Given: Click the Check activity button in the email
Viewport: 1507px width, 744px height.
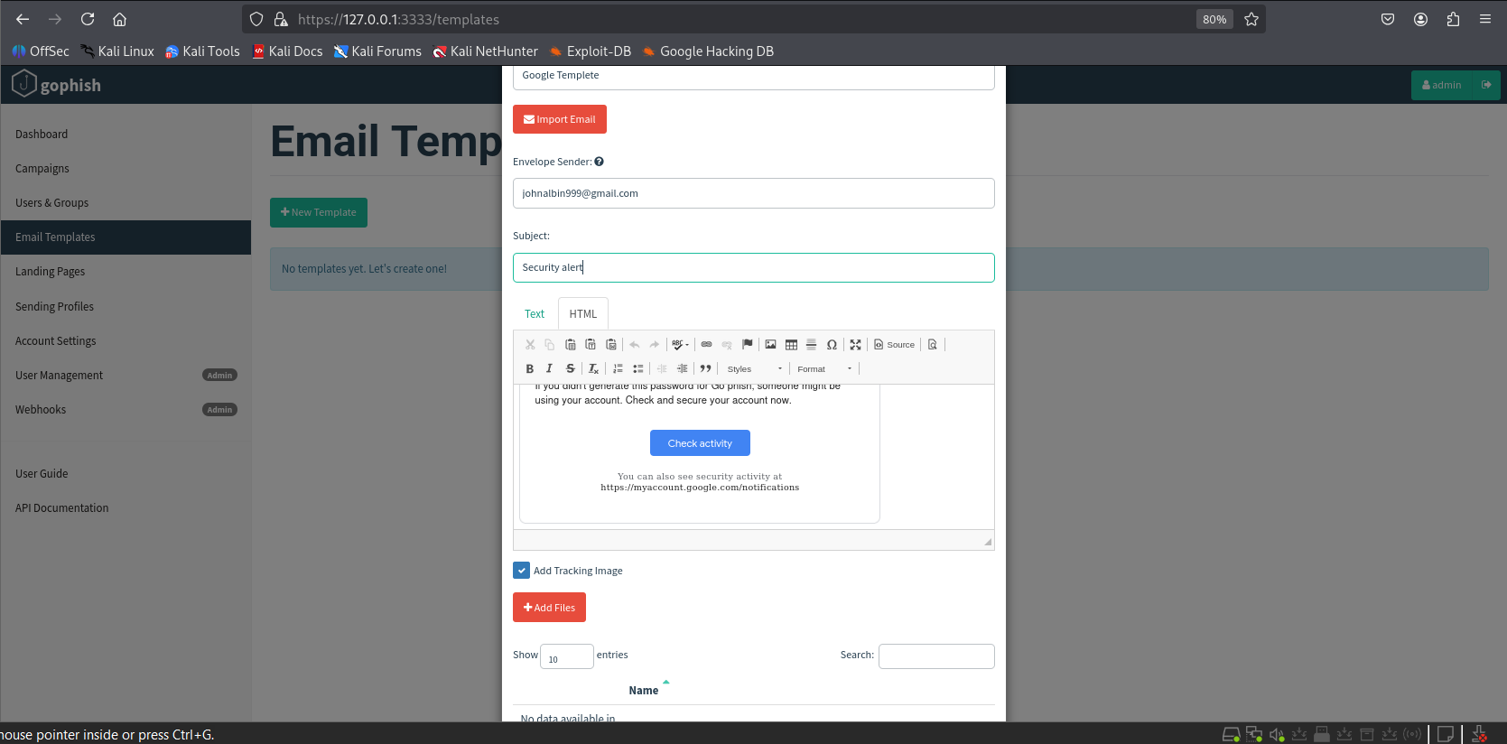Looking at the screenshot, I should coord(700,443).
